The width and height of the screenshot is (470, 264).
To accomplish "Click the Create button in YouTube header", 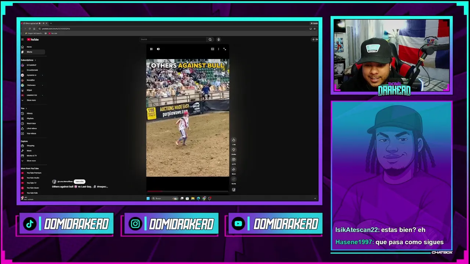I will (x=315, y=40).
